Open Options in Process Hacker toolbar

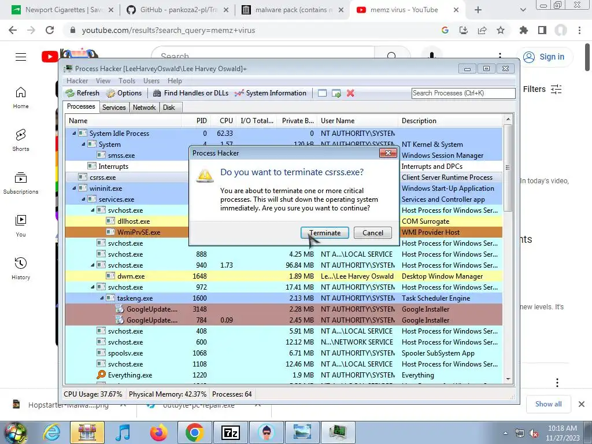pos(124,93)
